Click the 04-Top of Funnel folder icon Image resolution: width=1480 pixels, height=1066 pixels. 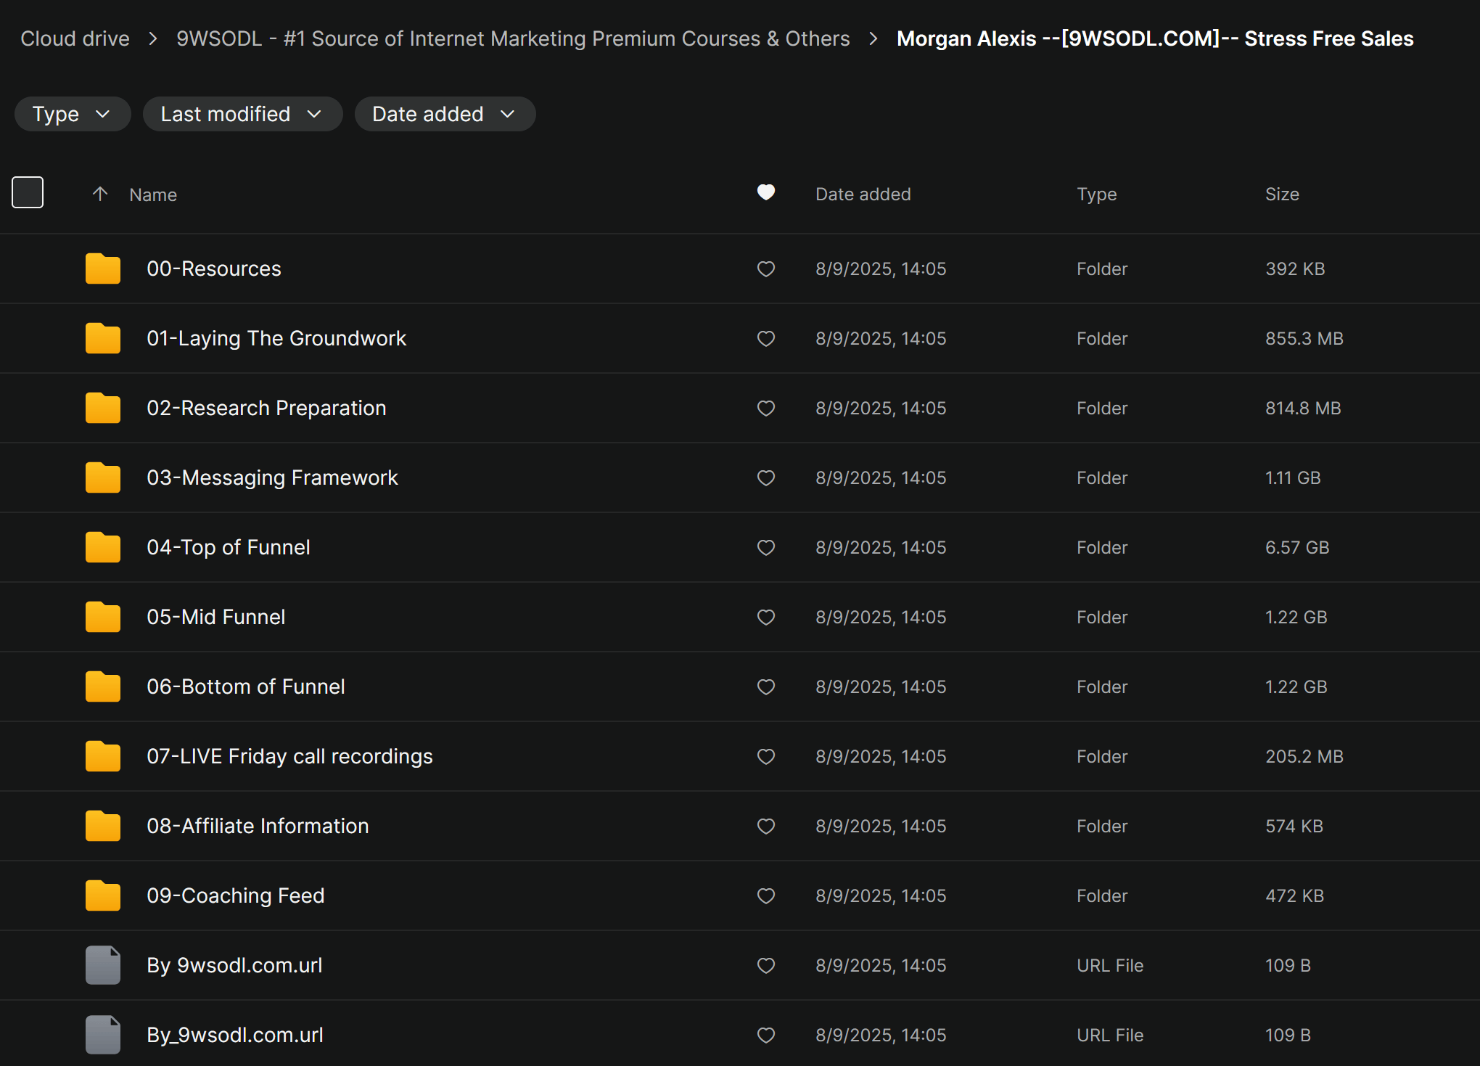[102, 547]
